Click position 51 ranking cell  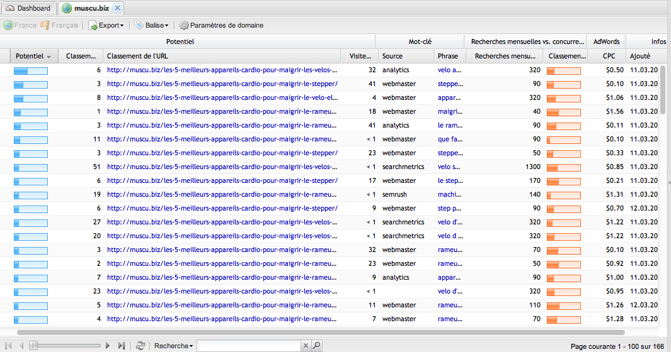tap(97, 167)
